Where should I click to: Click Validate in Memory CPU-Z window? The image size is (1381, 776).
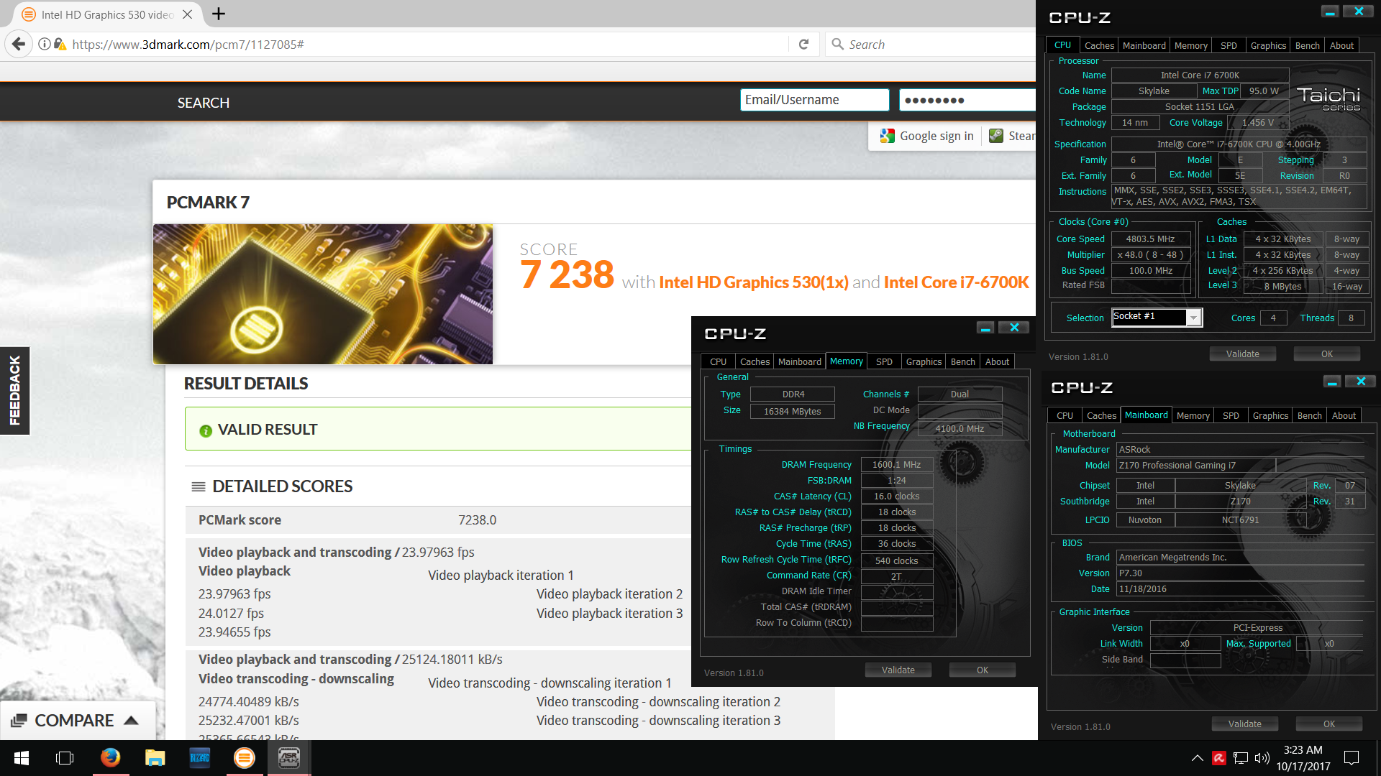(x=898, y=670)
